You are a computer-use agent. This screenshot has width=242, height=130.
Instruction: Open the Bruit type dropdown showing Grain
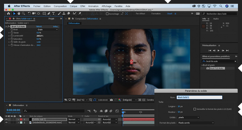pyautogui.click(x=47, y=29)
